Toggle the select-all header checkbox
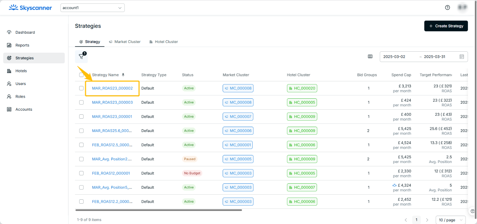477x224 pixels. coord(81,75)
